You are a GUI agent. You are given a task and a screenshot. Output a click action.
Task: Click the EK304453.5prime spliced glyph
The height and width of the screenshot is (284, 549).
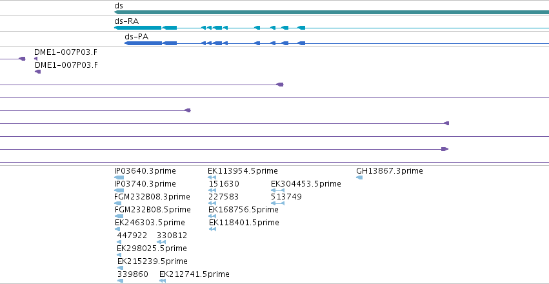pos(277,190)
